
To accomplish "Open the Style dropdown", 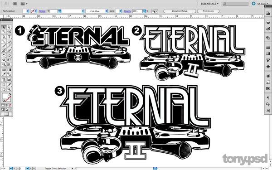I will click(118, 11).
